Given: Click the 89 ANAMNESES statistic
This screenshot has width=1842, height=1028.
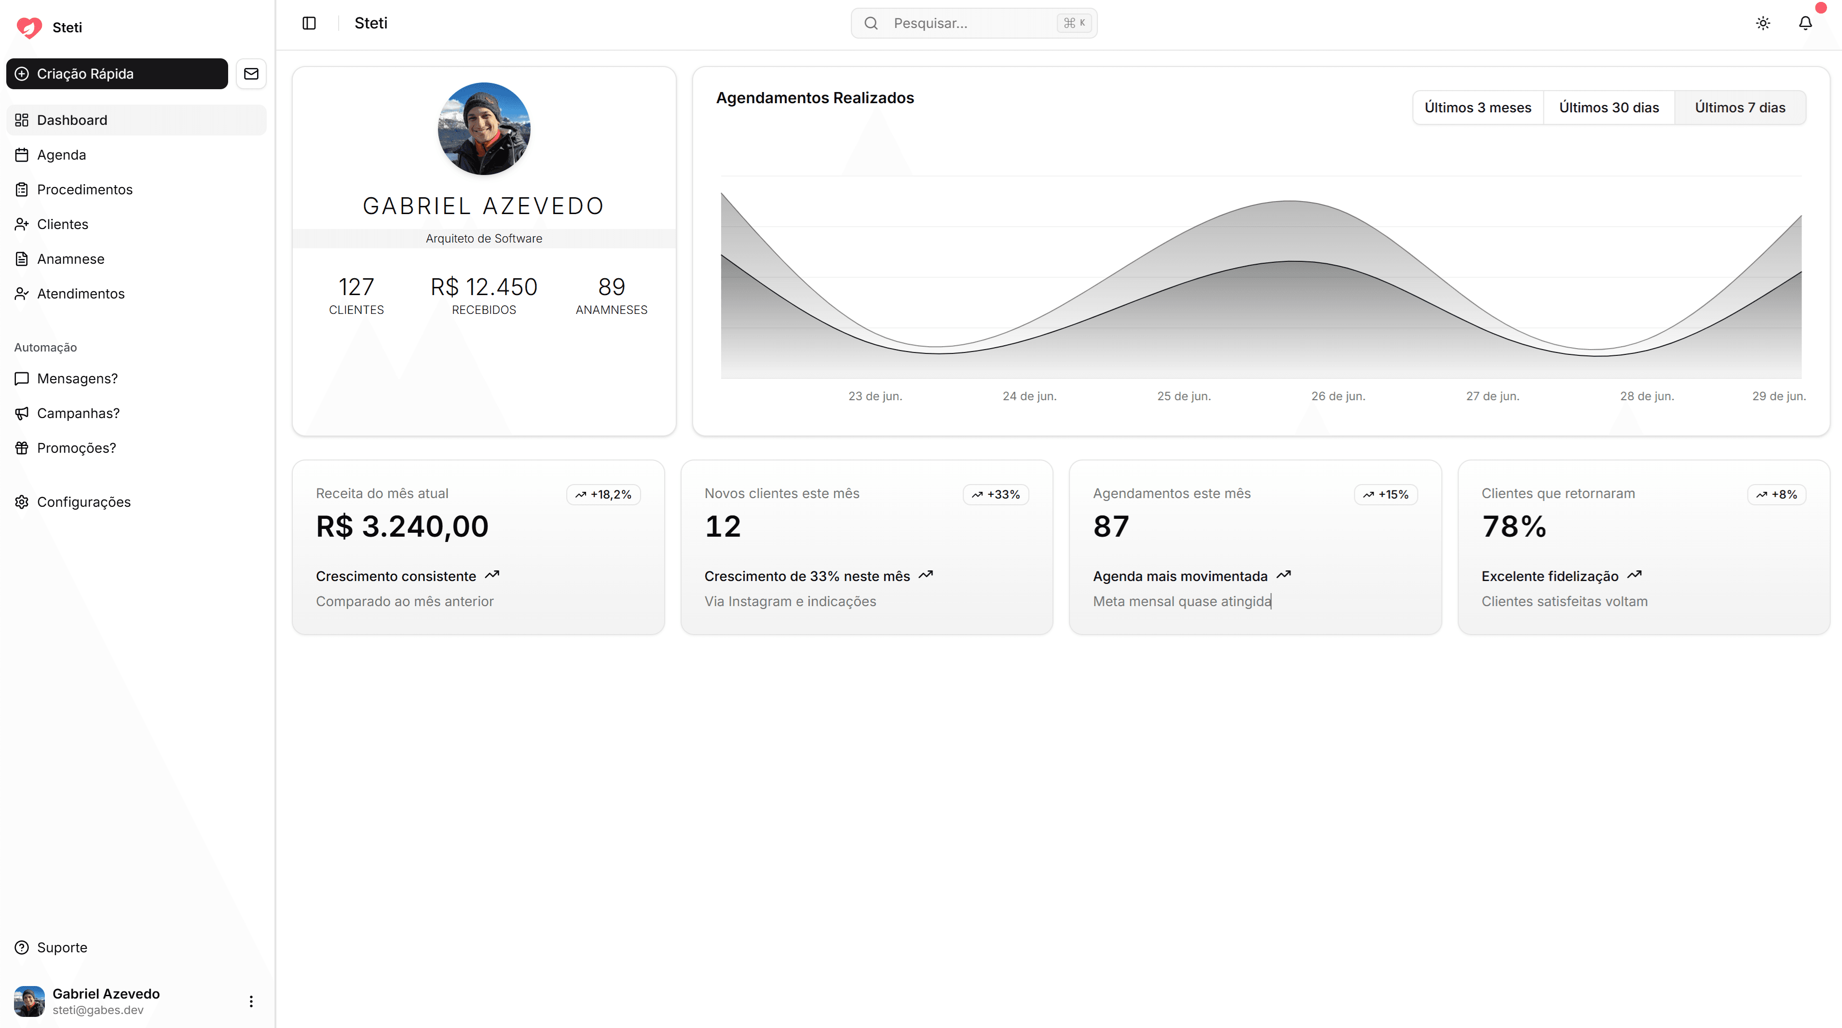Looking at the screenshot, I should pyautogui.click(x=612, y=295).
